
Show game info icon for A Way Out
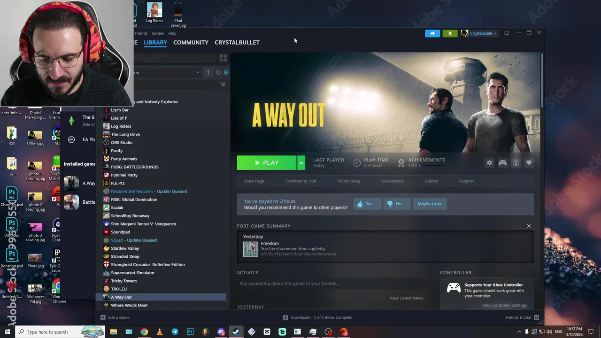click(516, 163)
